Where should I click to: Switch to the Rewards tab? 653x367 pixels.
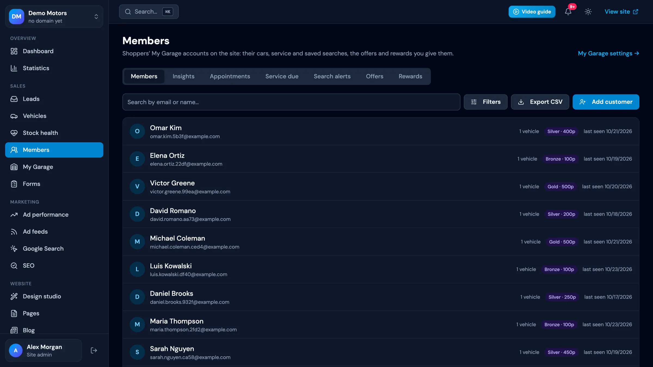pos(410,76)
